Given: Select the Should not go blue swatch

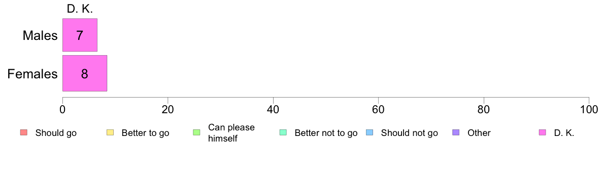Looking at the screenshot, I should click(x=369, y=133).
